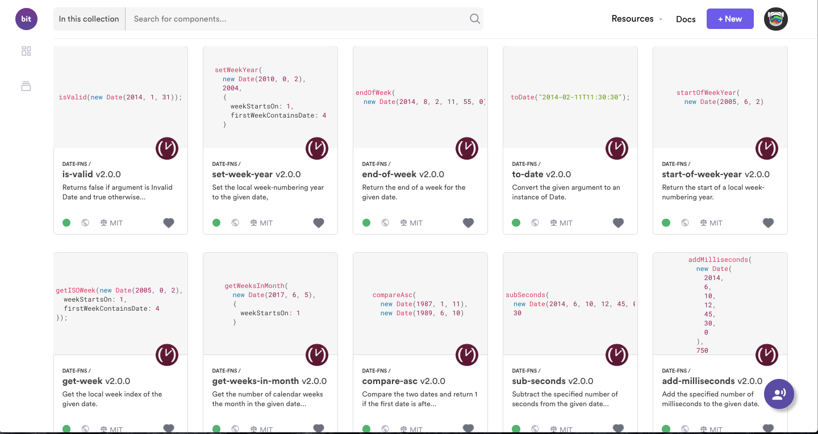
Task: Open the 'In this collection' scope selector
Action: 89,19
